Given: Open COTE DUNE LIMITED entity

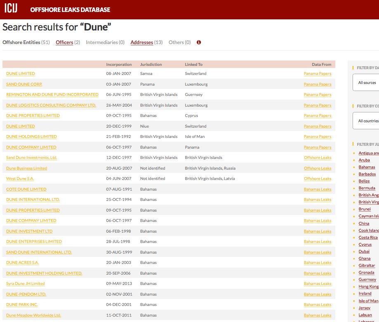Looking at the screenshot, I should 26,189.
